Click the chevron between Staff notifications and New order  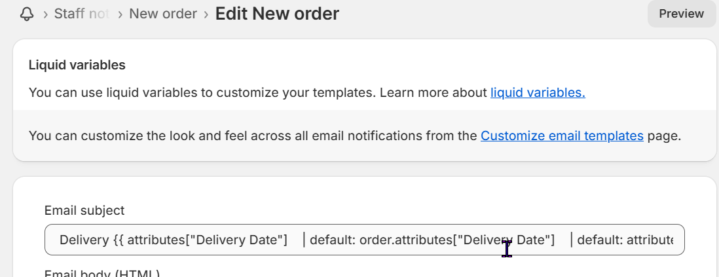click(120, 14)
